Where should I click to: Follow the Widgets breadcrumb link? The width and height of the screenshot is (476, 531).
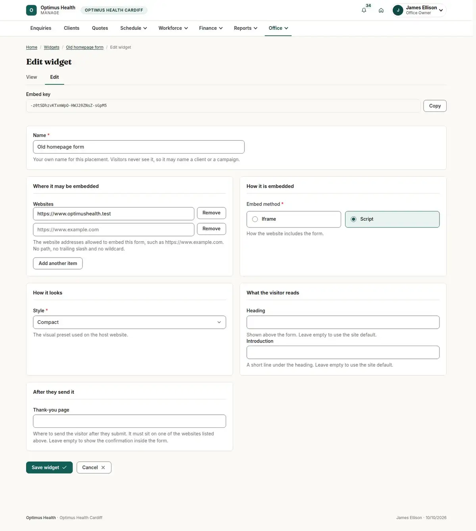(x=52, y=47)
